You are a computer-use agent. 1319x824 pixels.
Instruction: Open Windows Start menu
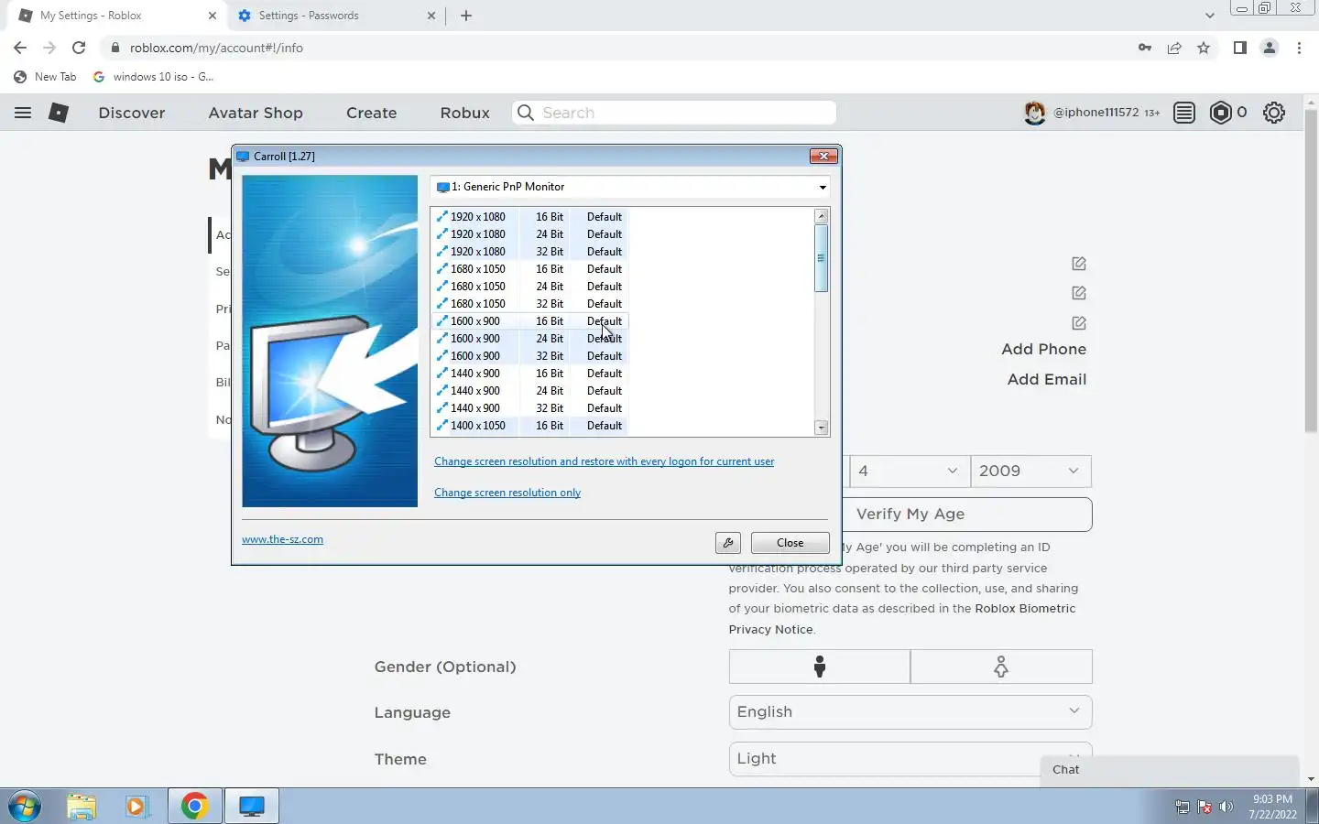[25, 807]
